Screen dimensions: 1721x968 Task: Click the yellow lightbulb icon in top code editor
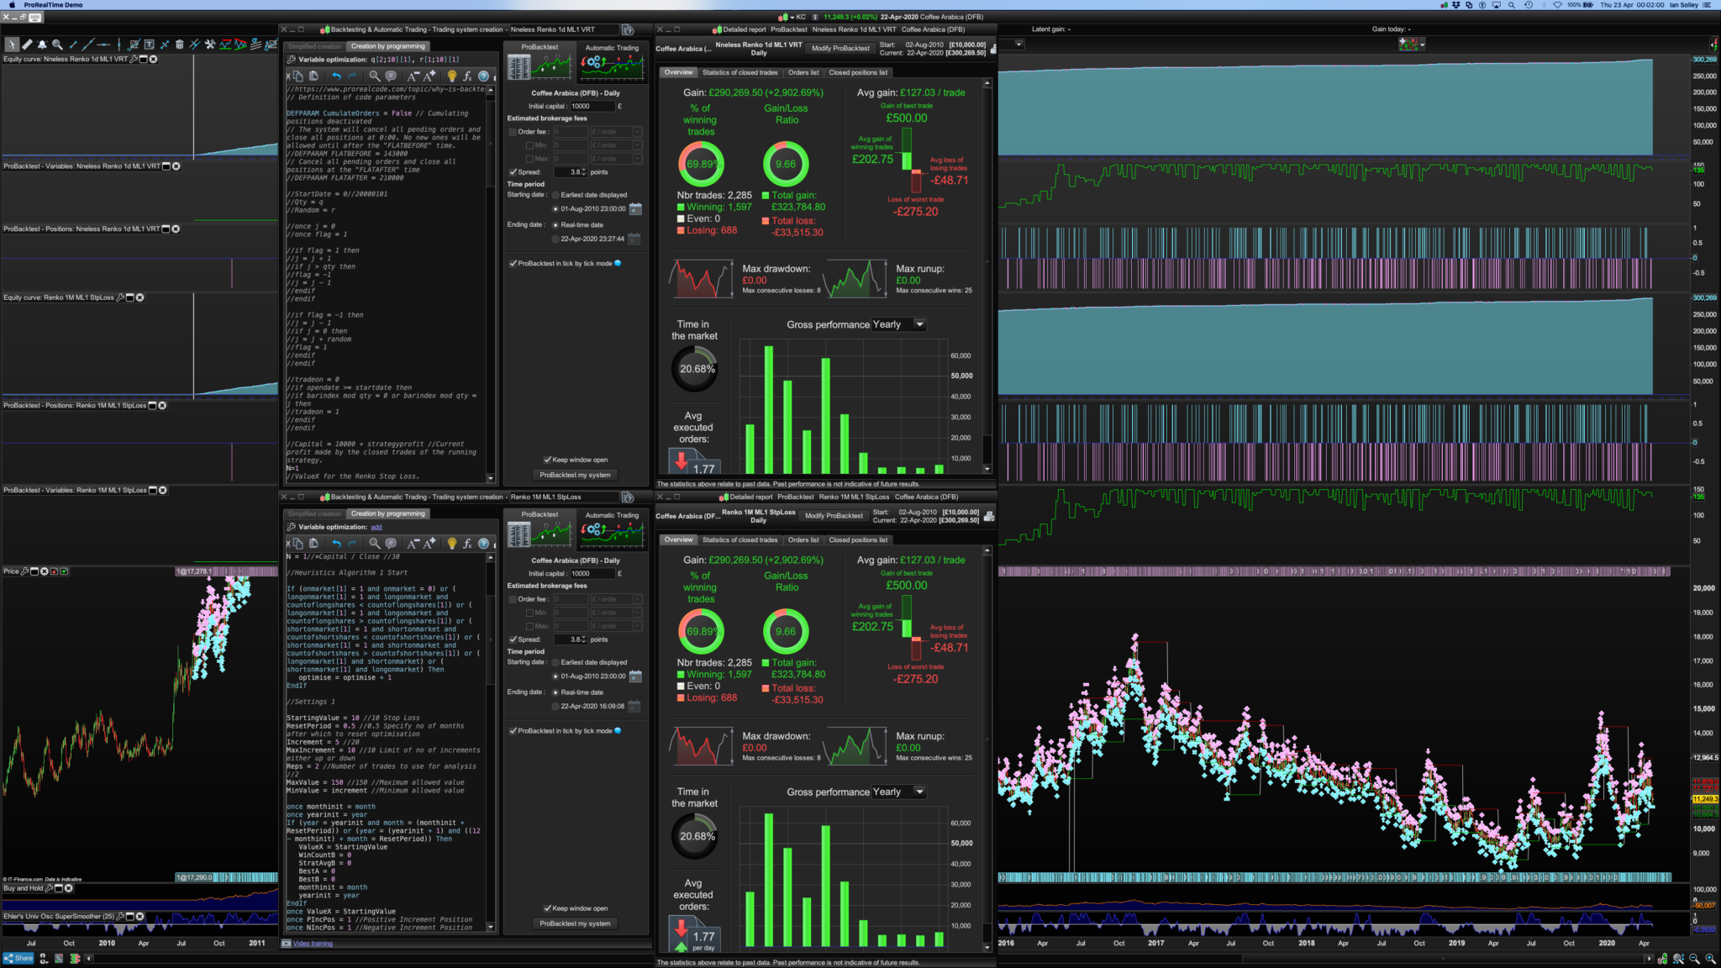[x=452, y=76]
